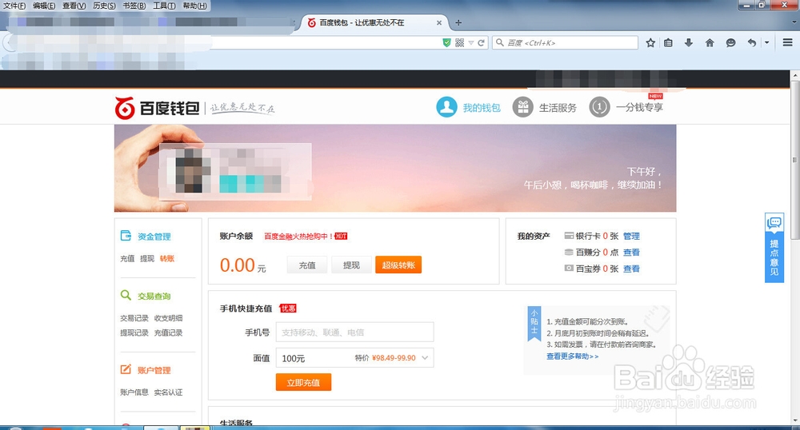Click sidebar 转账 link
This screenshot has height=430, width=800.
(167, 258)
